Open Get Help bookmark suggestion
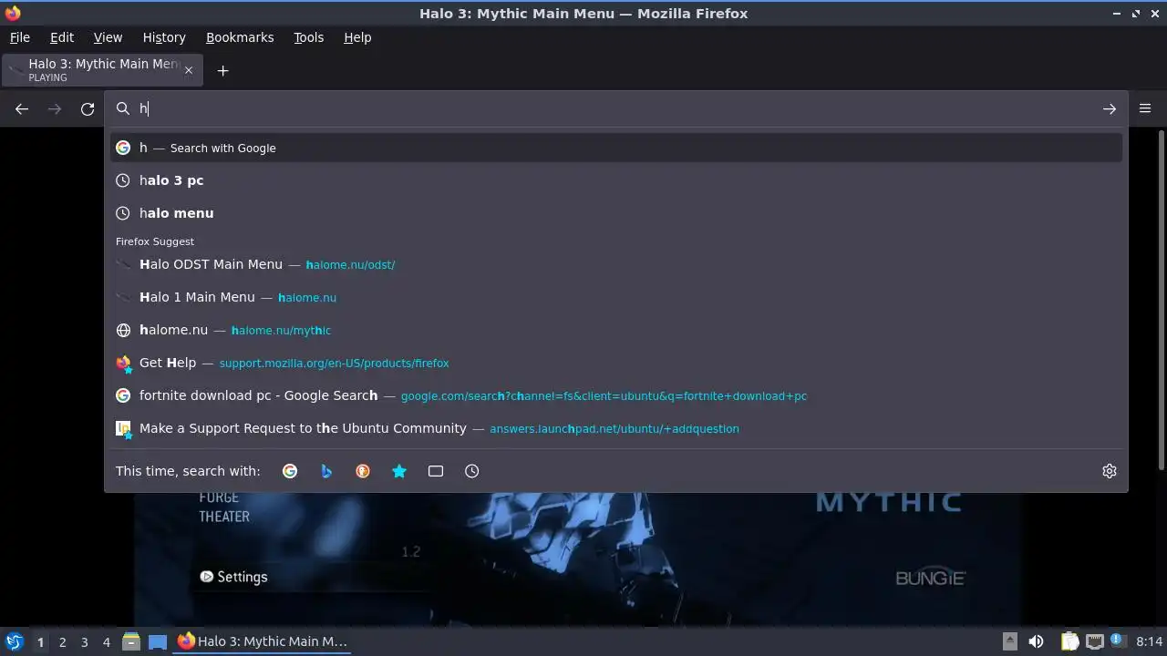 click(x=616, y=363)
